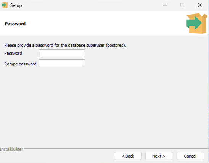Click the Retype password label
209x163 pixels.
[20, 64]
